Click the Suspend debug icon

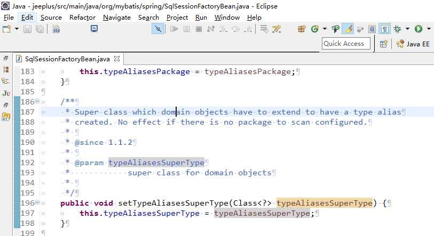186,29
